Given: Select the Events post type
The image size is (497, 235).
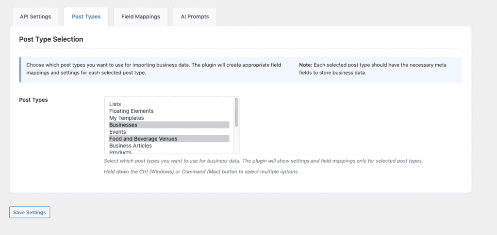Looking at the screenshot, I should pyautogui.click(x=117, y=132).
